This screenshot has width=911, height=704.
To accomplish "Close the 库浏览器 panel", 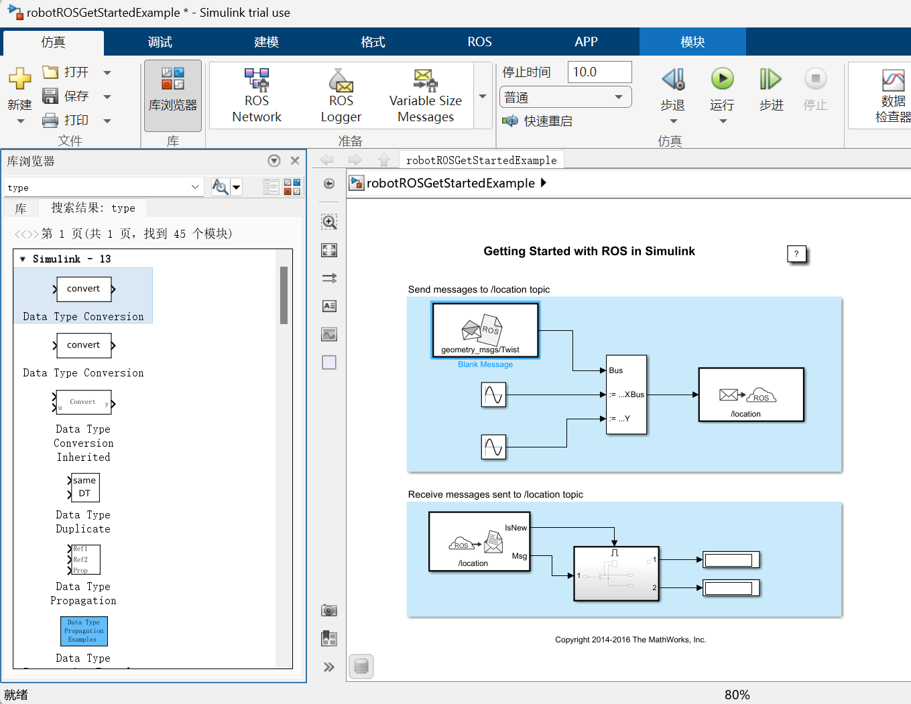I will click(295, 161).
